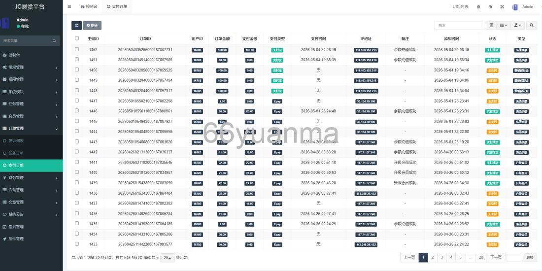
Task: Check the box for row 1438
Action: (x=77, y=193)
